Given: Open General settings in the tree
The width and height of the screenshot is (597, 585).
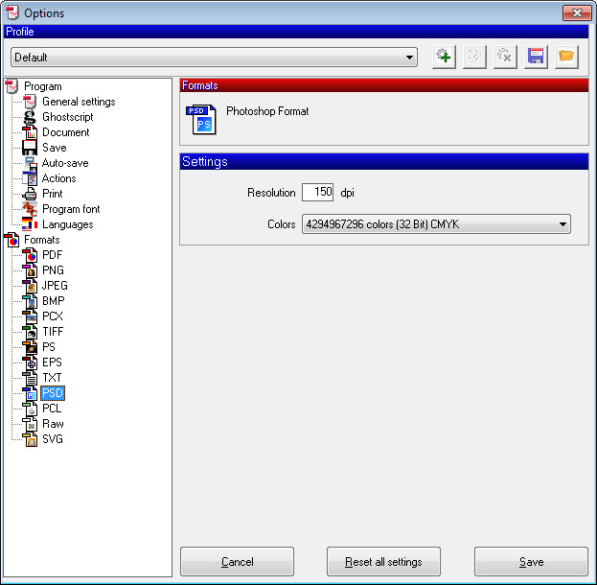Looking at the screenshot, I should (x=79, y=102).
